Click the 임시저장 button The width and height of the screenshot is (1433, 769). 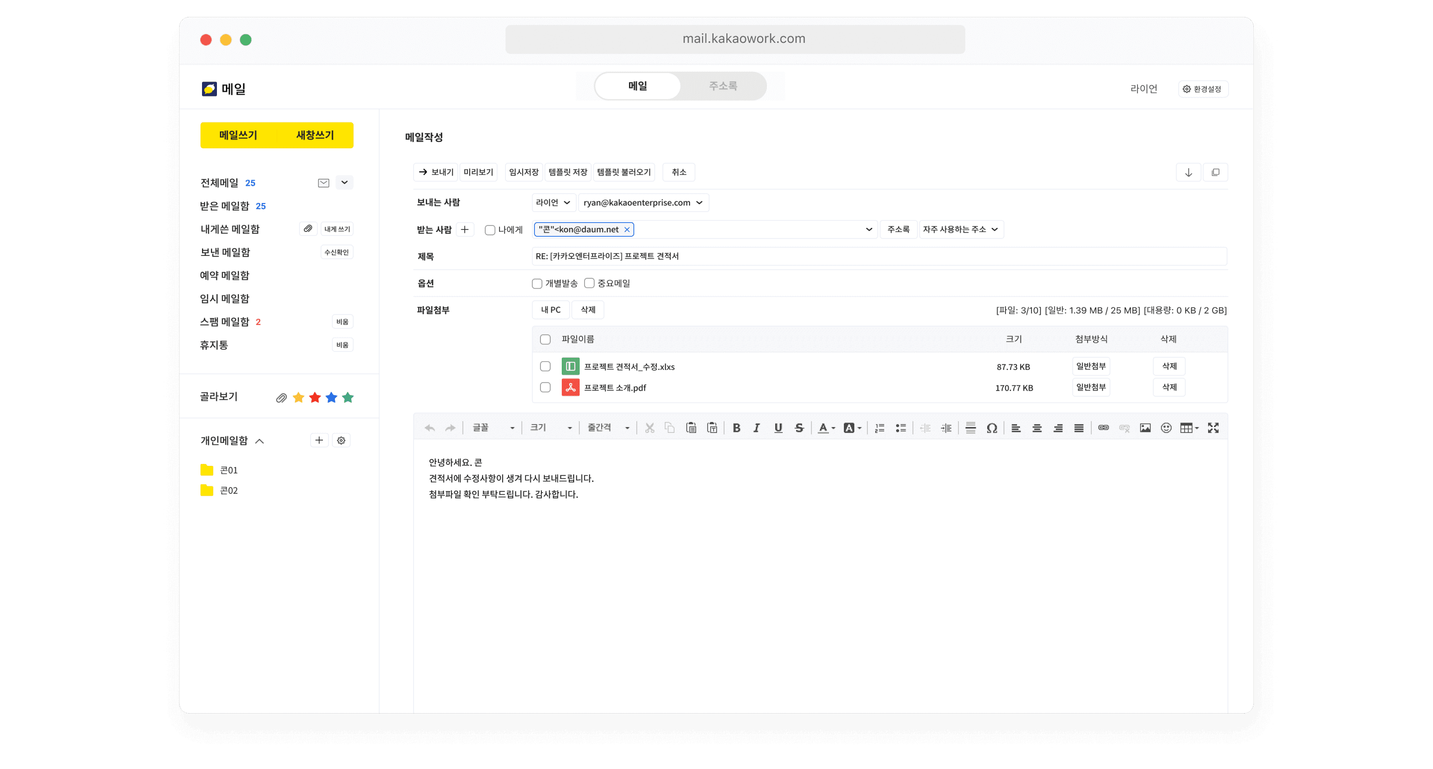tap(523, 173)
